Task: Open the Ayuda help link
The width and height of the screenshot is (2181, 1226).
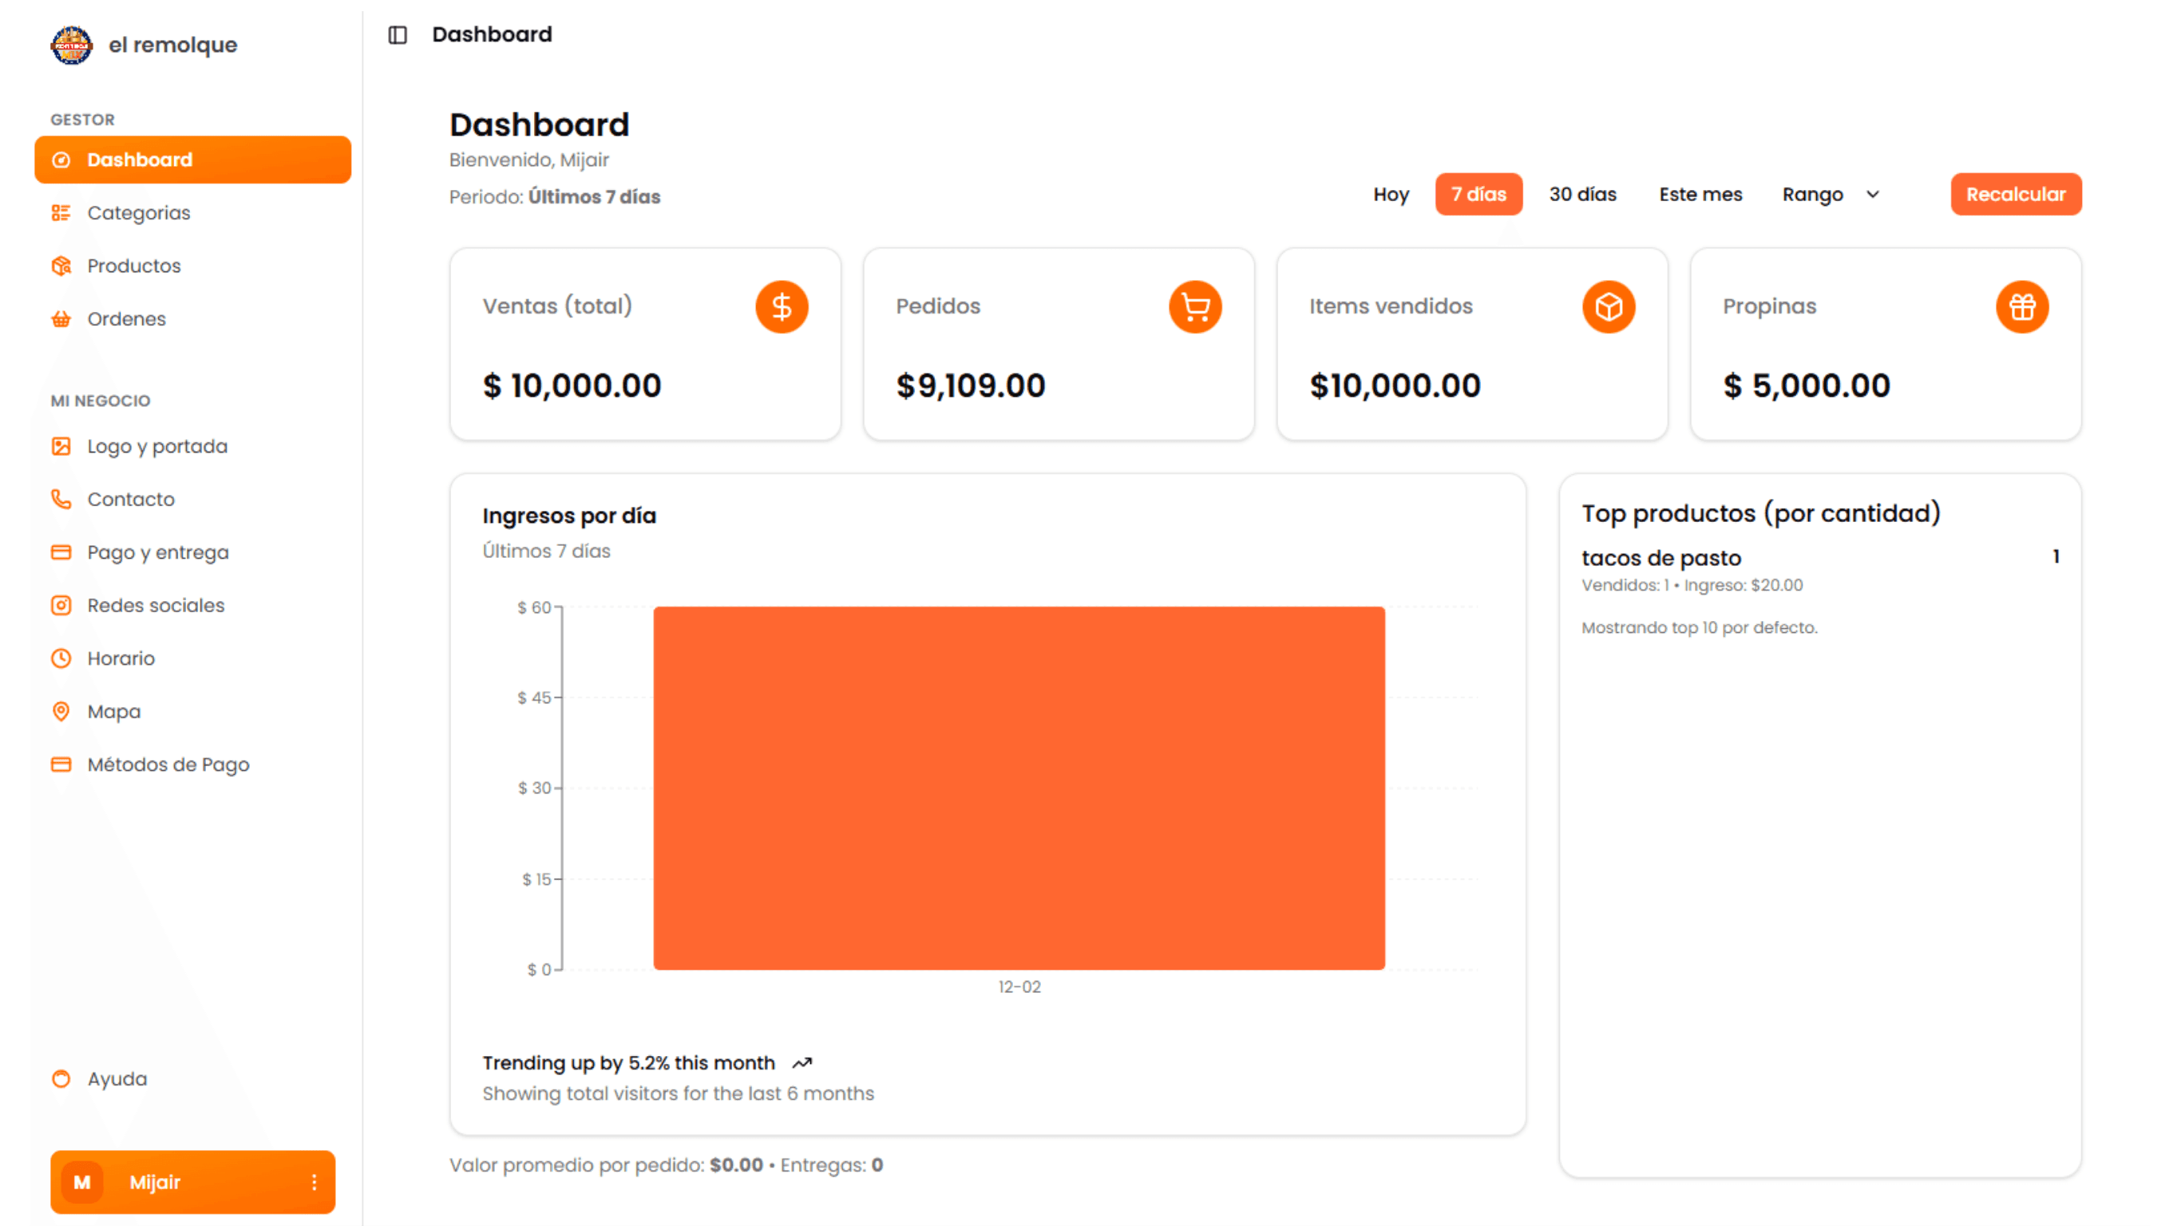Action: (x=117, y=1078)
